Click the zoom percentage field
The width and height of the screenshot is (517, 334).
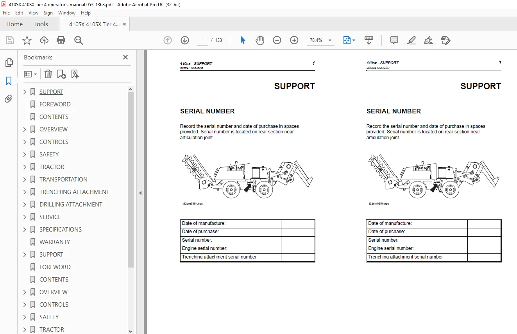(316, 40)
